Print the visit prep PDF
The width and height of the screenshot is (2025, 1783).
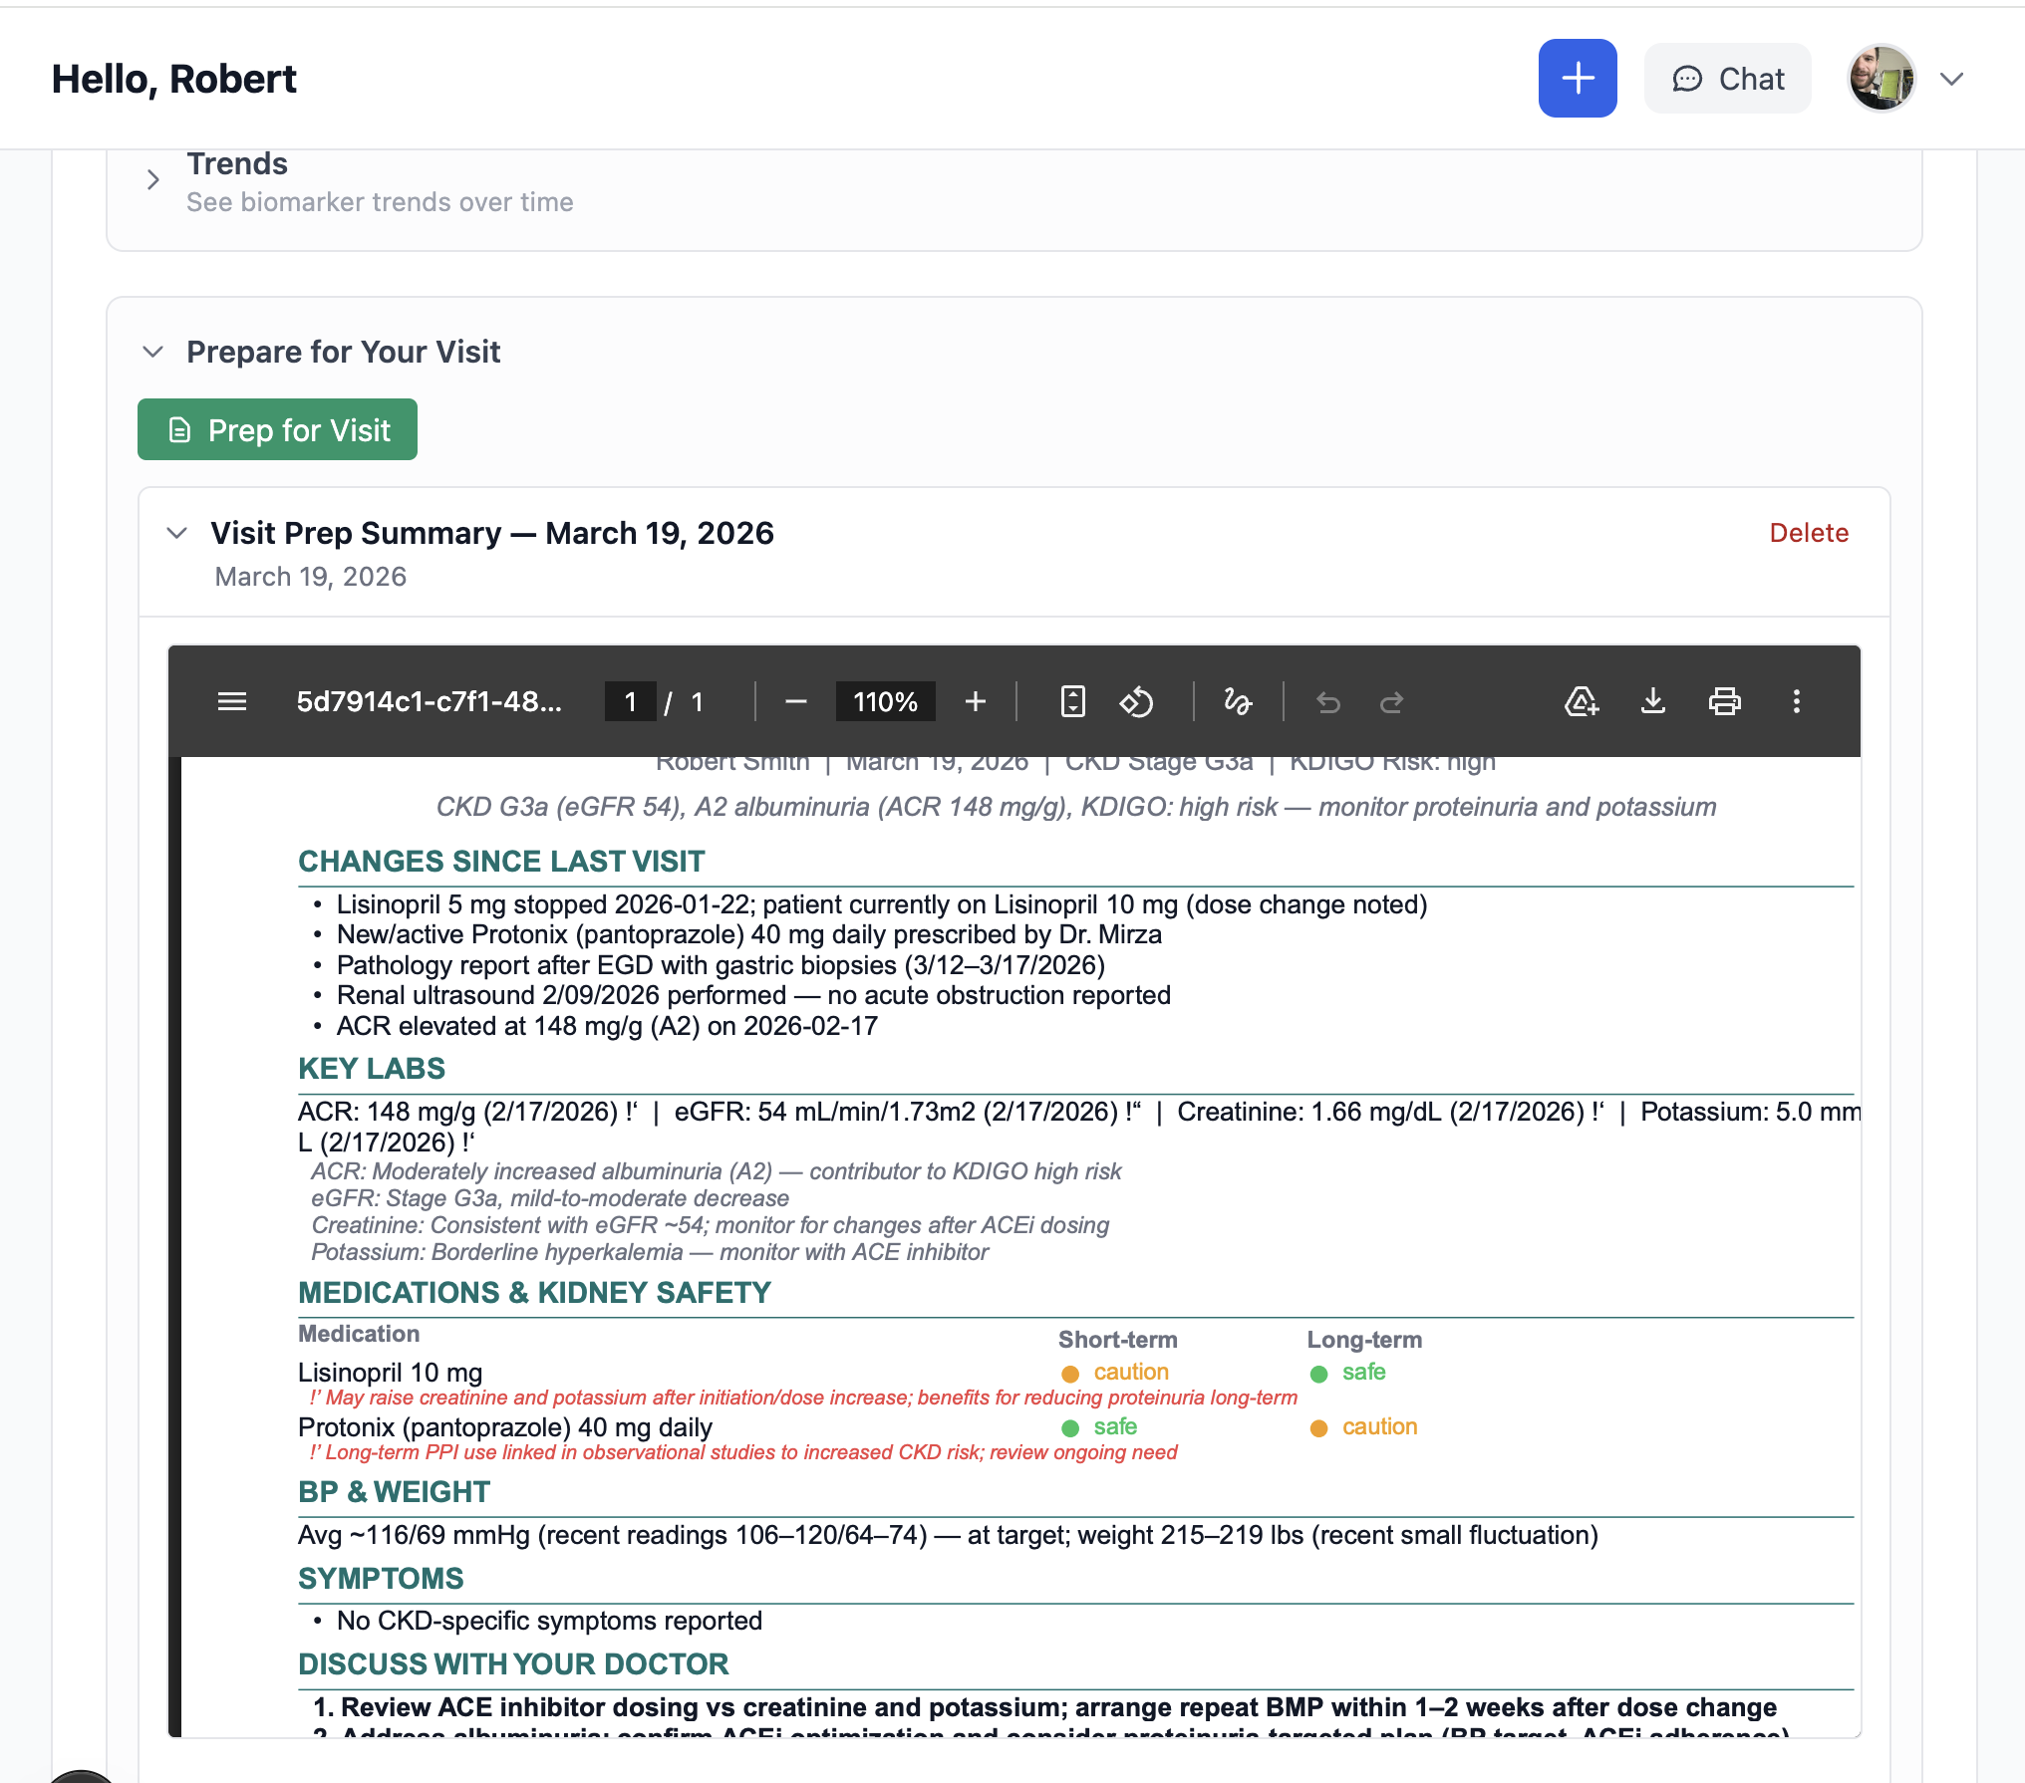tap(1724, 702)
